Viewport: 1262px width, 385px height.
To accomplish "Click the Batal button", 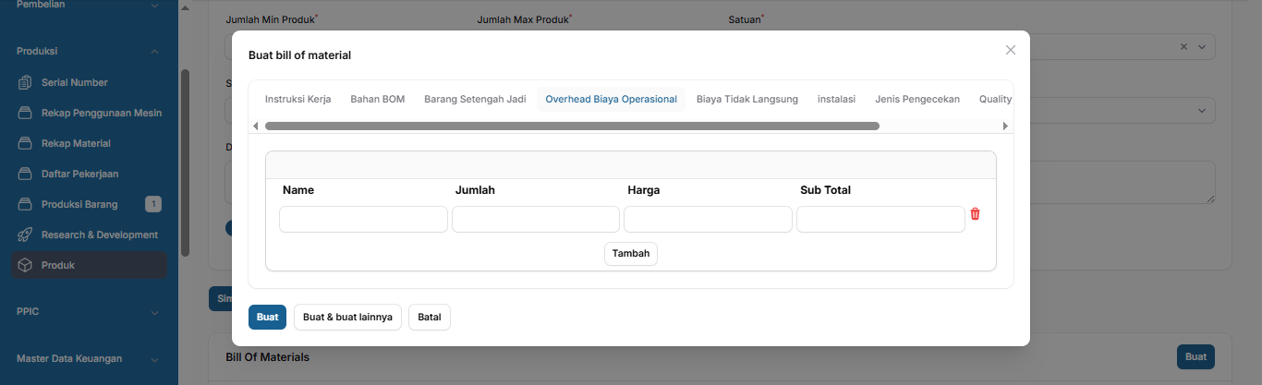I will point(430,317).
